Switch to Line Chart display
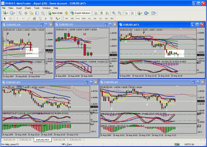 pos(107,13)
